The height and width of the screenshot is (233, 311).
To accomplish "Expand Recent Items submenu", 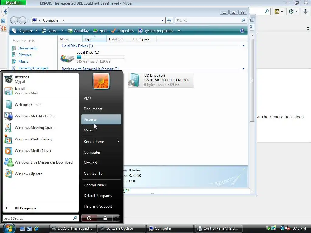I will pyautogui.click(x=101, y=141).
